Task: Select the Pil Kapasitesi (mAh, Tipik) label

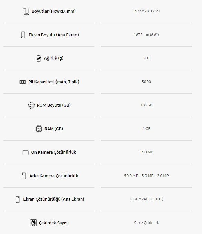Action: (54, 82)
